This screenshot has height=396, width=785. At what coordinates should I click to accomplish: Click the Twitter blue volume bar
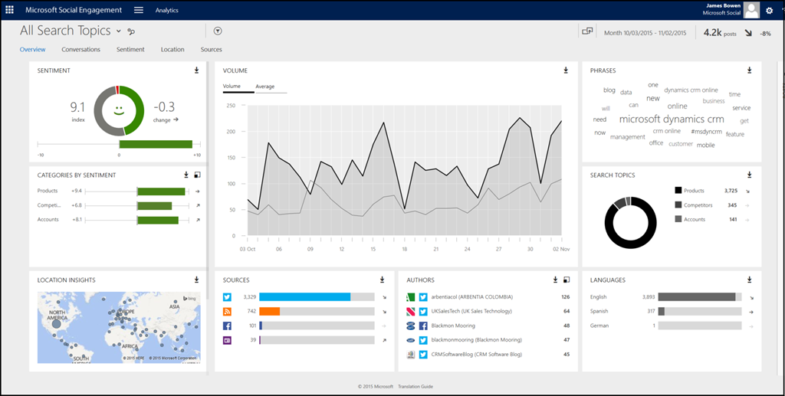[x=305, y=297]
